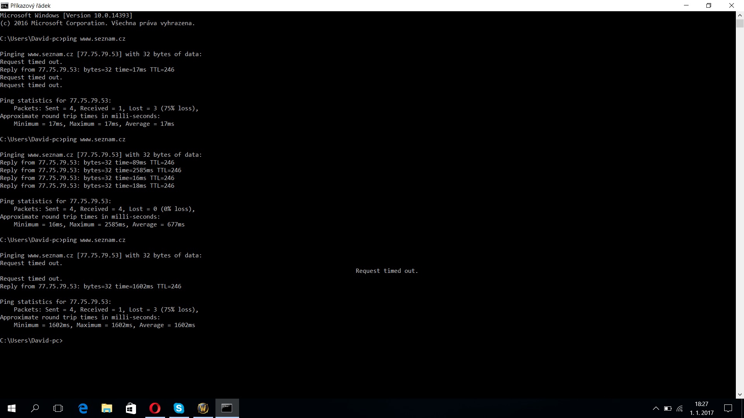Click Command Prompt taskbar button
The image size is (744, 418).
[227, 408]
